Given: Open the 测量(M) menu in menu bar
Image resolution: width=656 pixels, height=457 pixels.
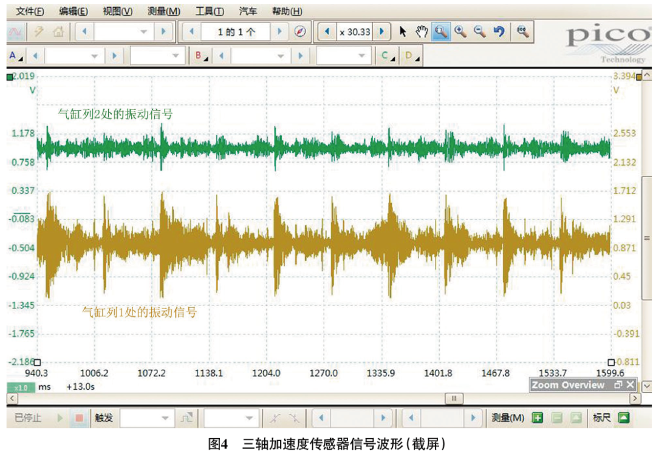Looking at the screenshot, I should pos(163,12).
